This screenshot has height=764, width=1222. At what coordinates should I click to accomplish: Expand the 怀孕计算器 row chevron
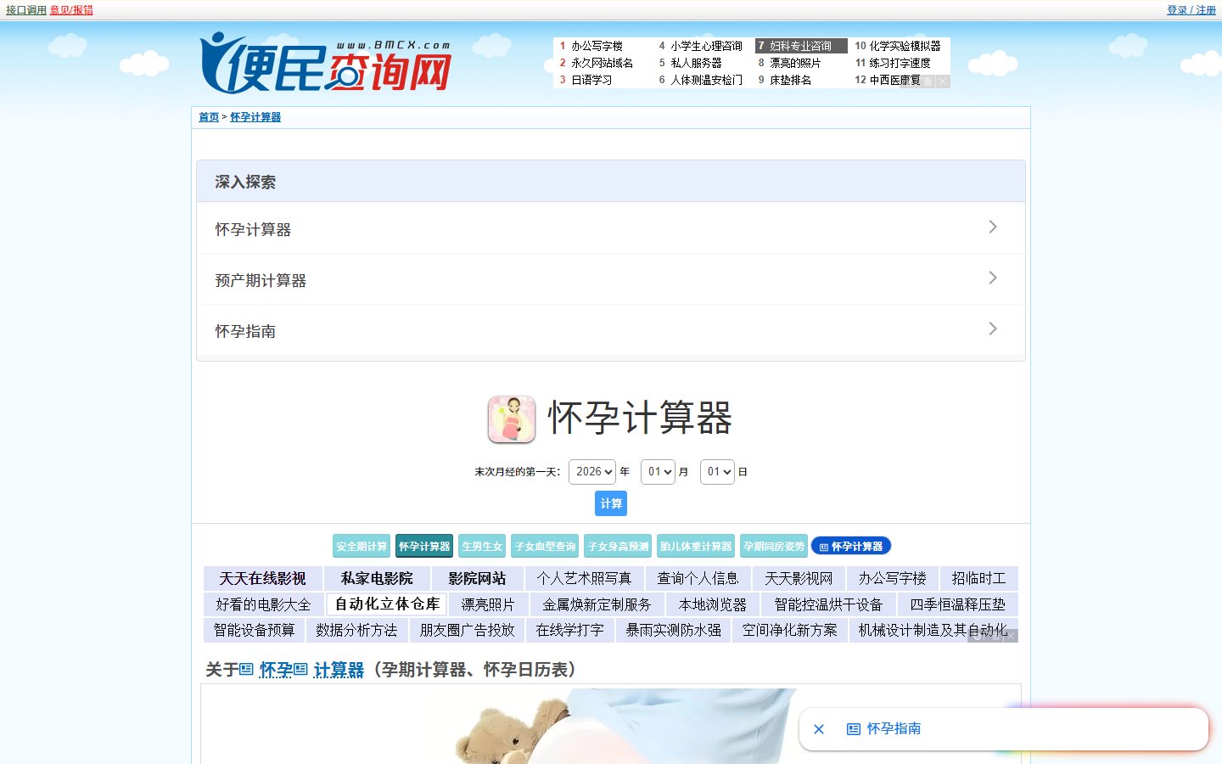coord(993,227)
